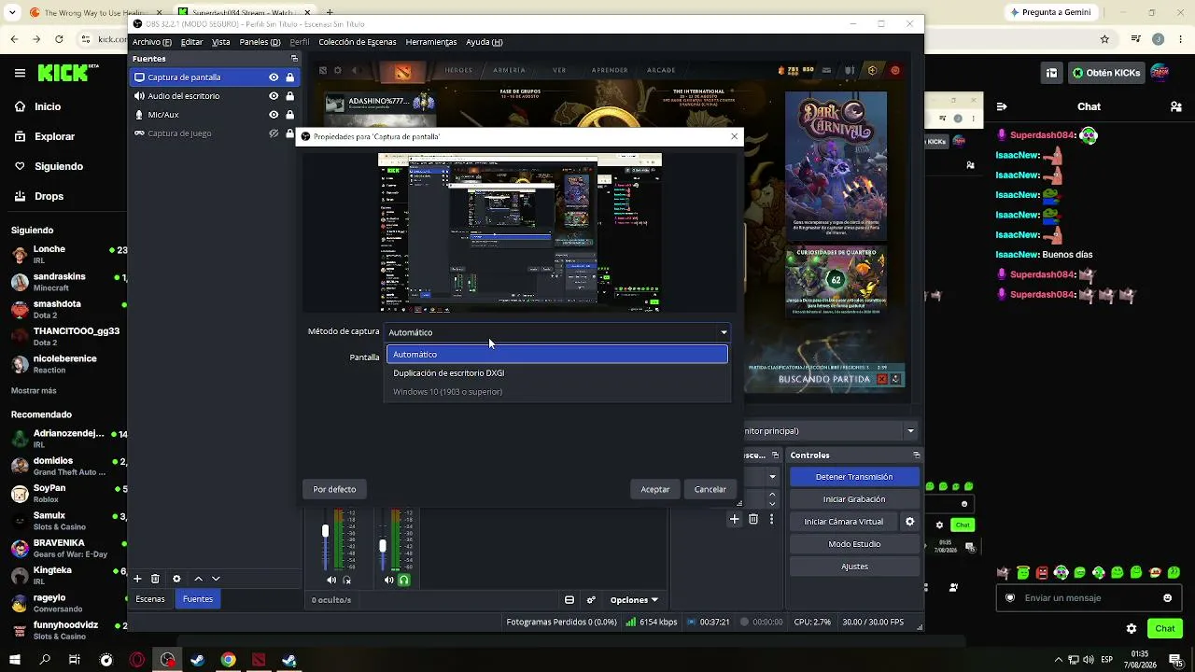
Task: Open Colección de Escenas menu
Action: tap(358, 42)
